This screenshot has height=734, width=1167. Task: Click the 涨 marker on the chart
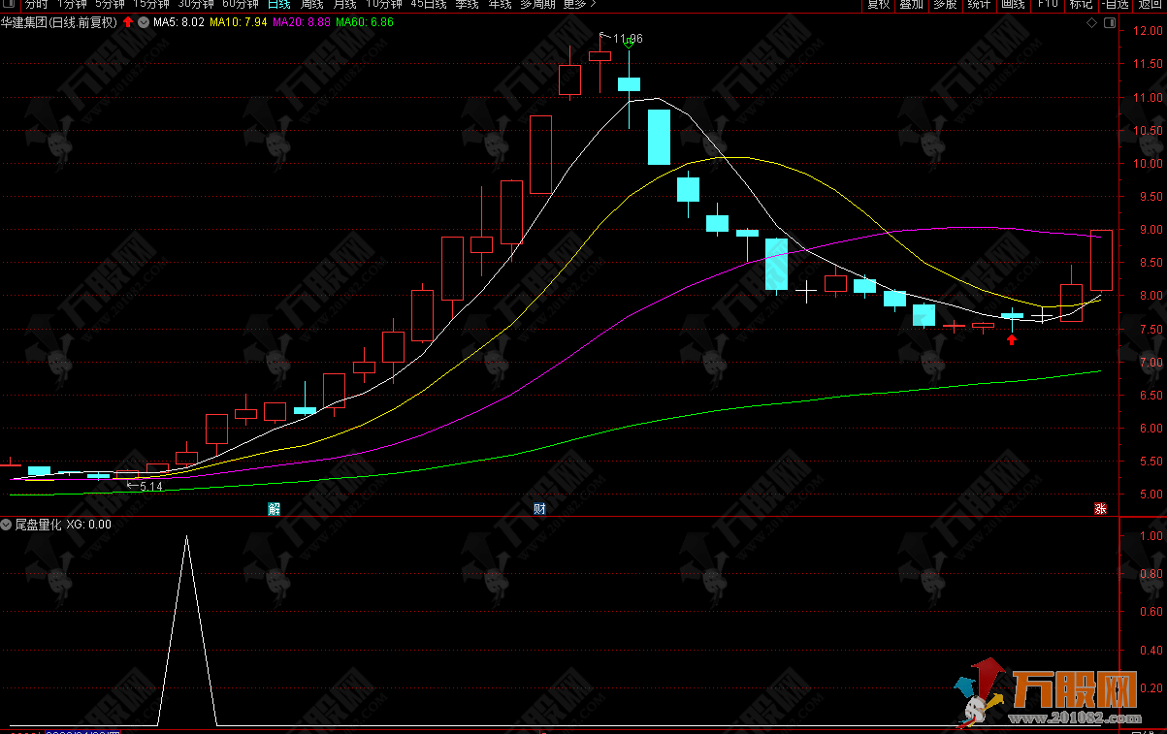(1101, 508)
